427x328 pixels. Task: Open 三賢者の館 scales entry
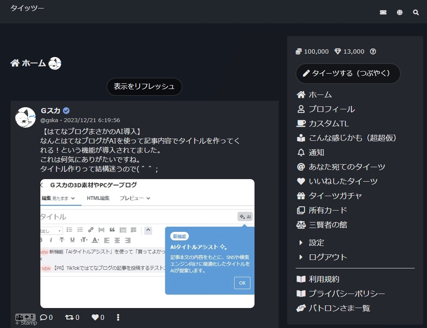coord(322,225)
